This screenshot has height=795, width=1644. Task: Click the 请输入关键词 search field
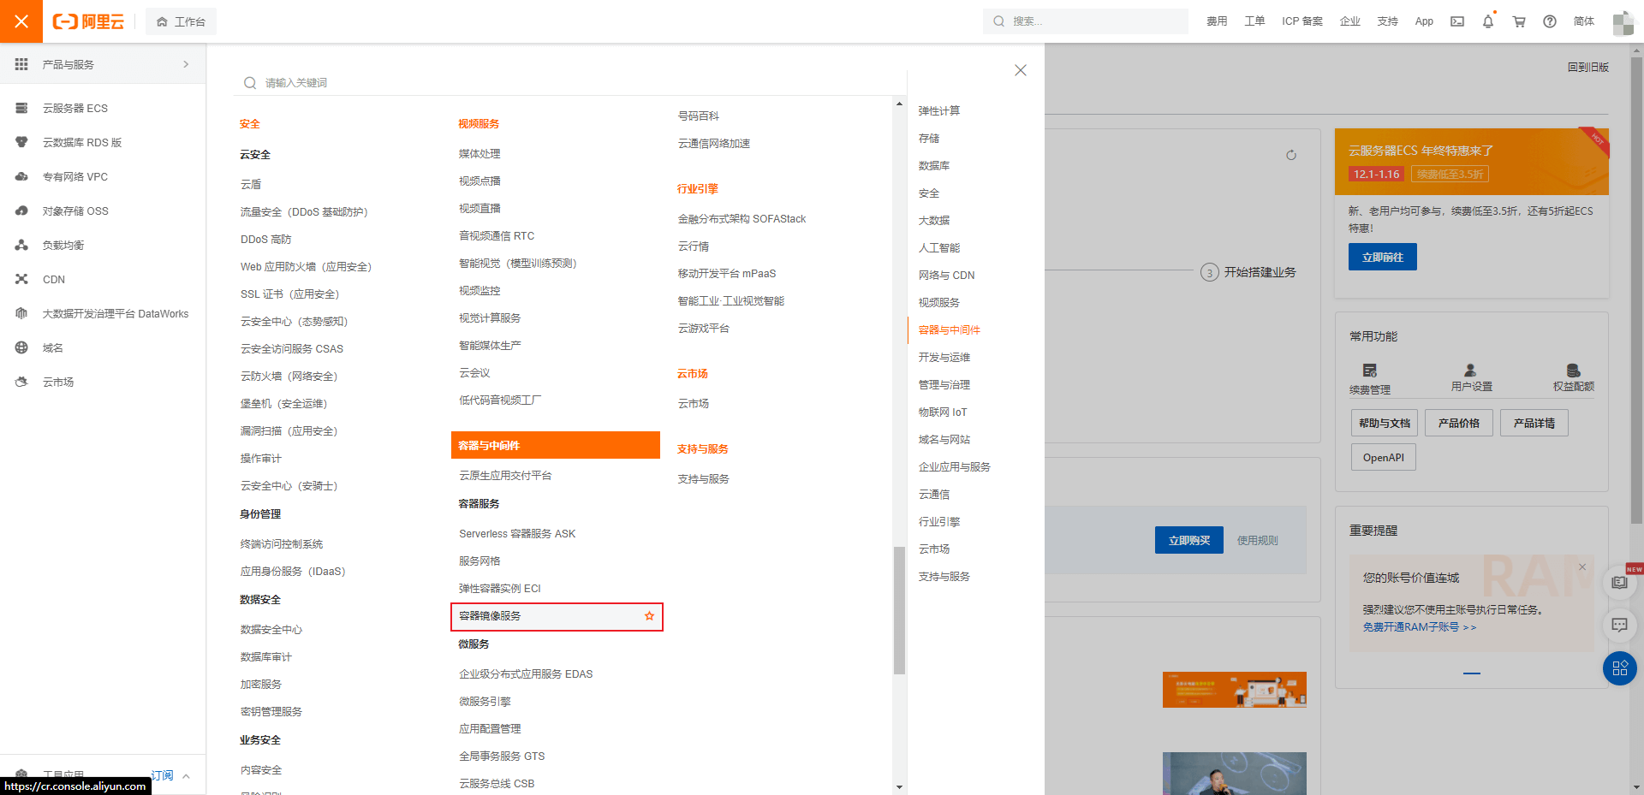[x=569, y=82]
